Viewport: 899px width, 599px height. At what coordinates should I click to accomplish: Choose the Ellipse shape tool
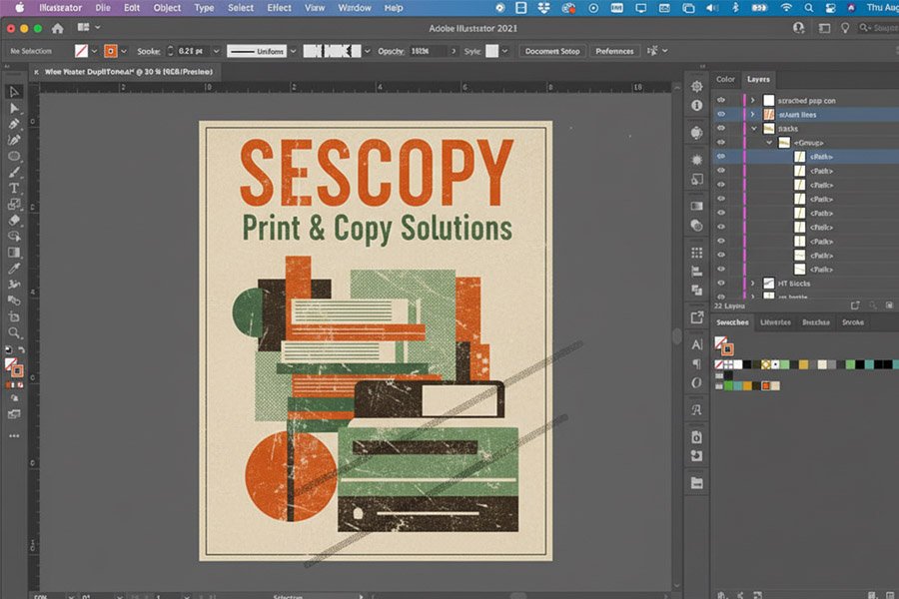[x=14, y=157]
